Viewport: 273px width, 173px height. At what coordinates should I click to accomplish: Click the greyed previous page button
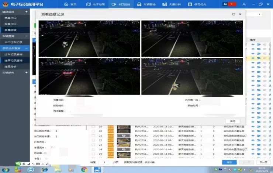[246, 162]
